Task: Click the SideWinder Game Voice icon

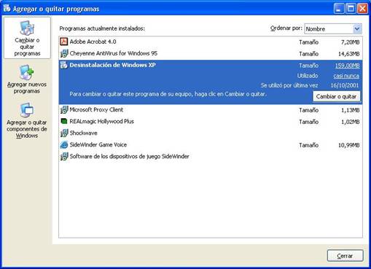Action: (x=64, y=144)
